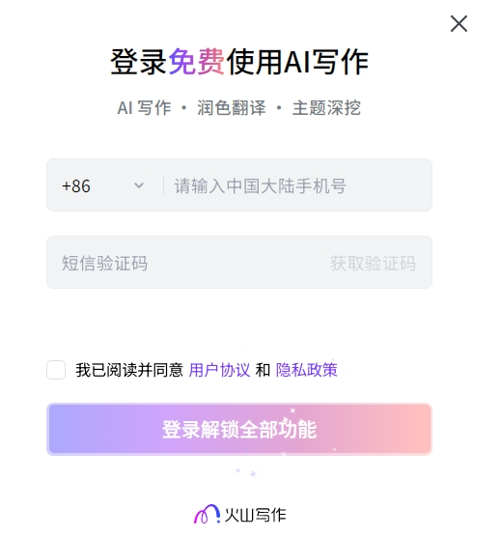Click the 火山写作 brand name text
The width and height of the screenshot is (500, 537).
[255, 515]
